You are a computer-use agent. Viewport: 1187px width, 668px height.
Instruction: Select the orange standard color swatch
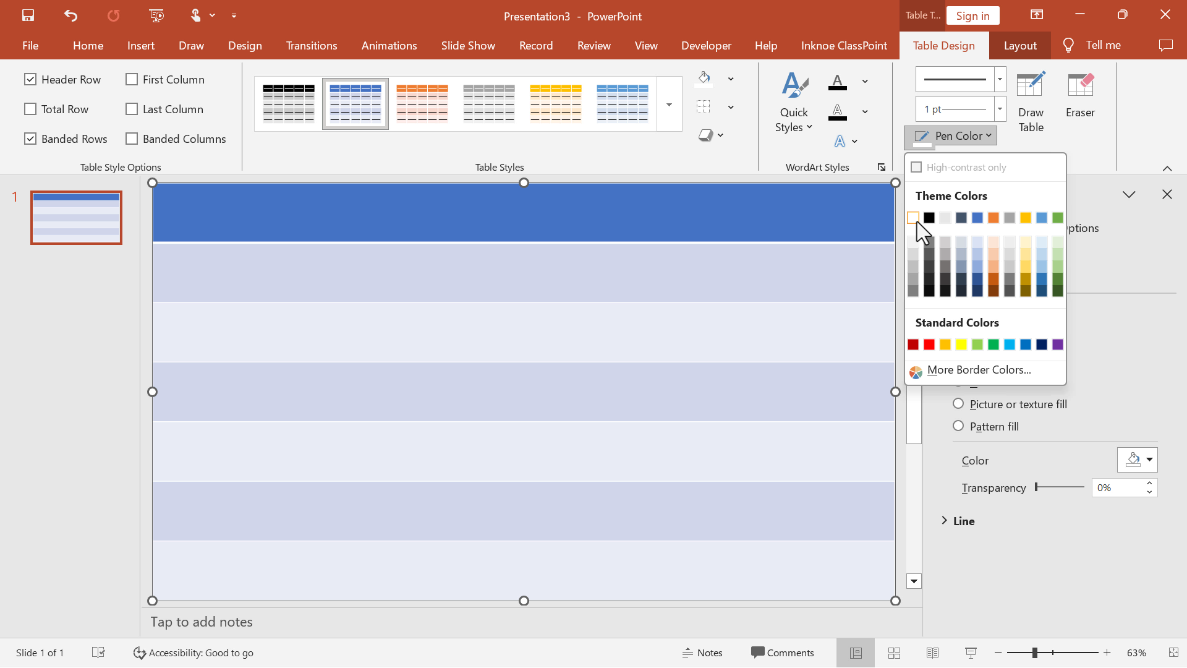pyautogui.click(x=945, y=343)
